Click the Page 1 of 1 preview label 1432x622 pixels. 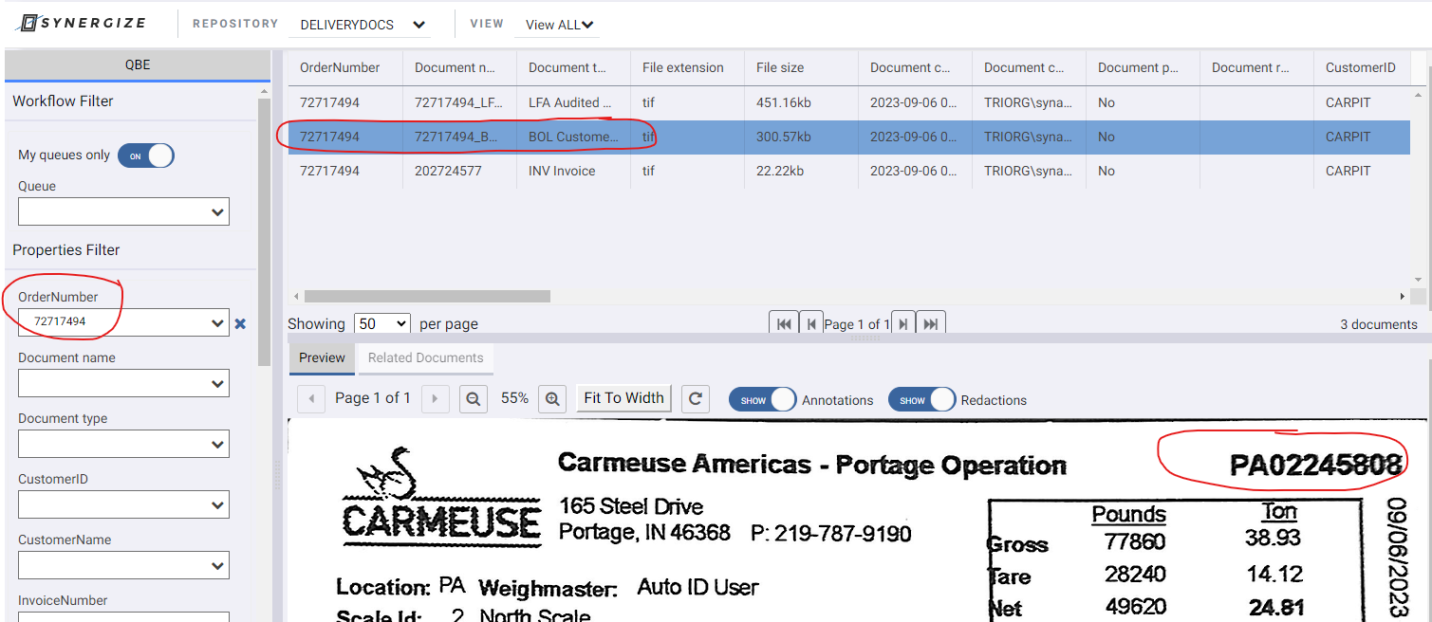(x=373, y=398)
